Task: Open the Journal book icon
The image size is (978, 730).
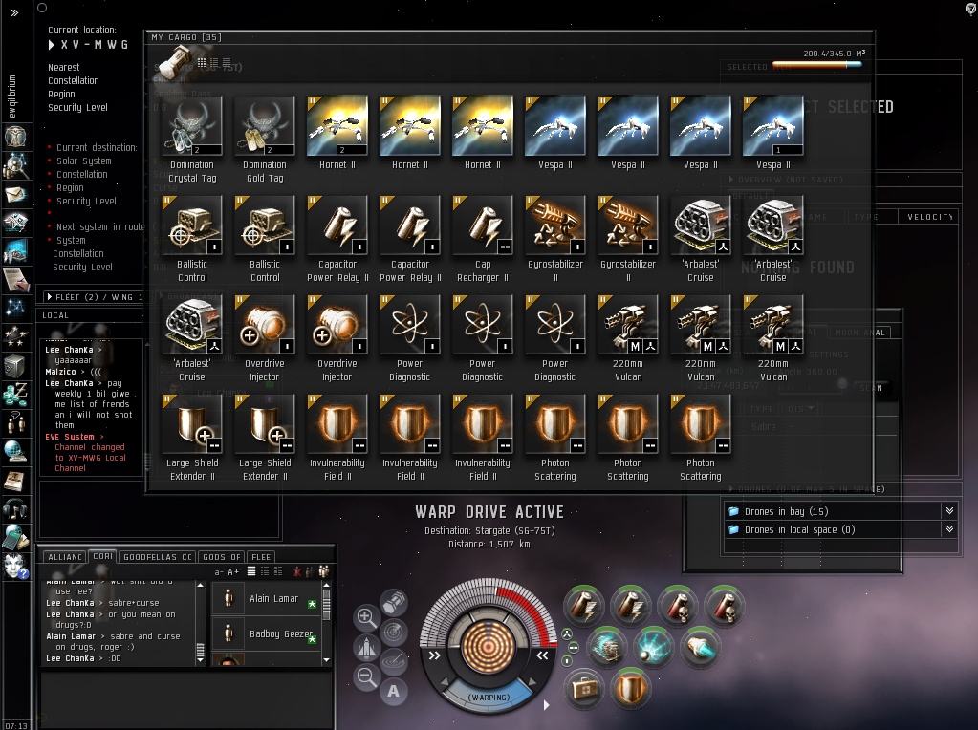Action: (x=15, y=481)
